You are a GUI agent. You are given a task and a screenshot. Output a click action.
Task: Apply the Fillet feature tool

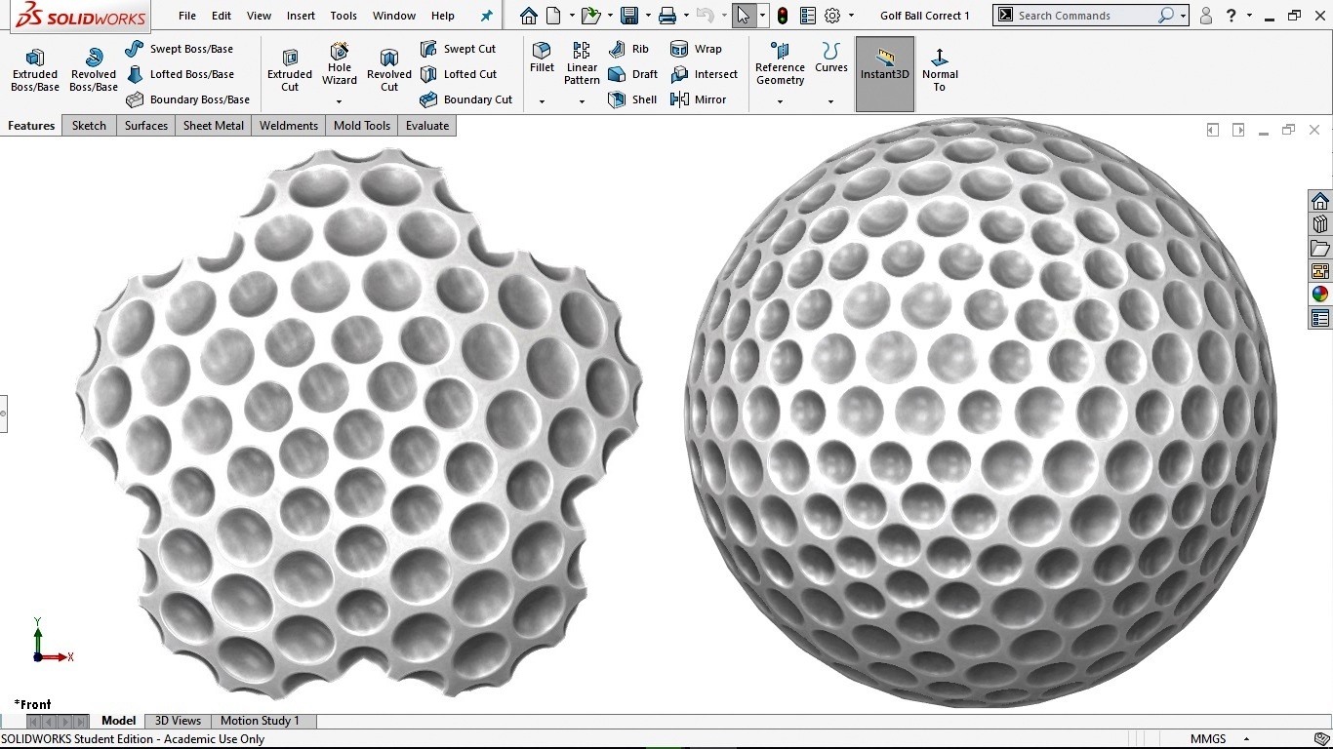point(542,59)
